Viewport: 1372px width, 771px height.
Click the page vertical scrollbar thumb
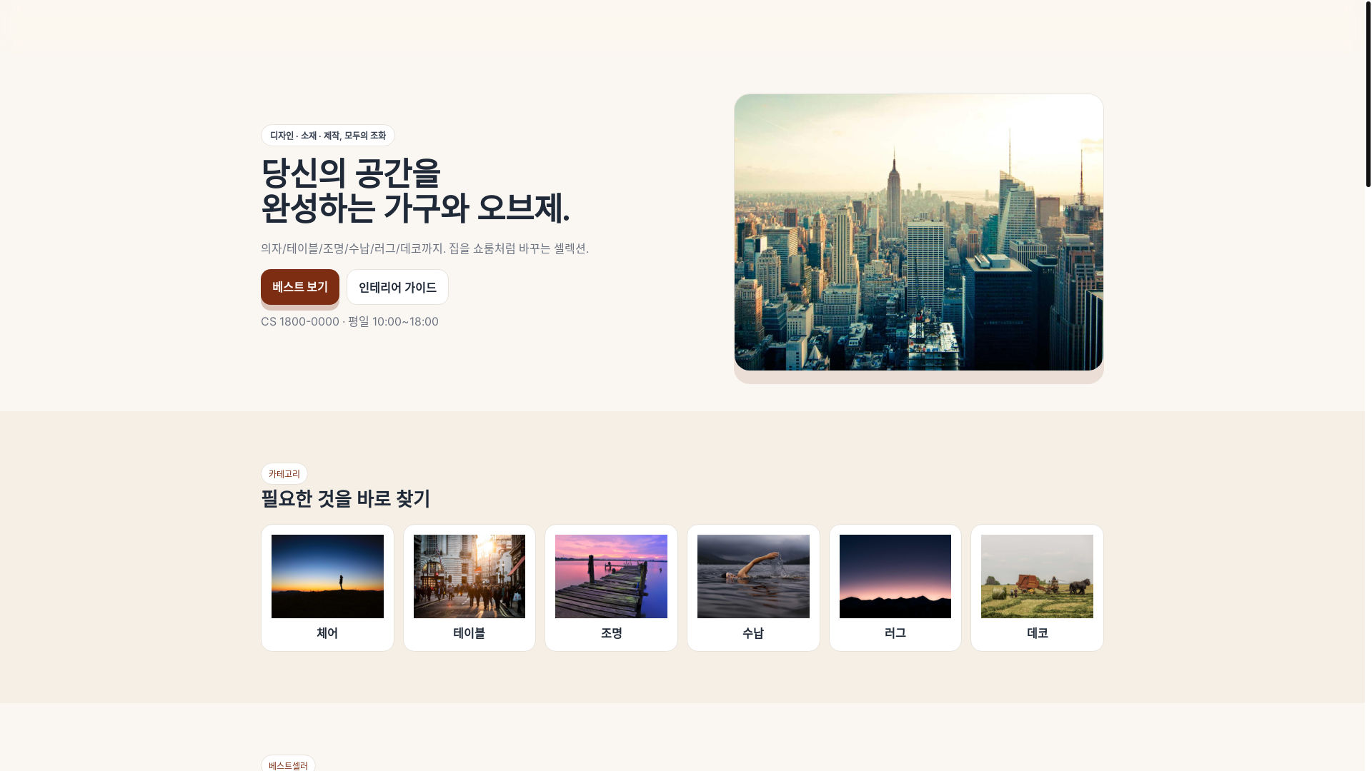[x=1368, y=94]
